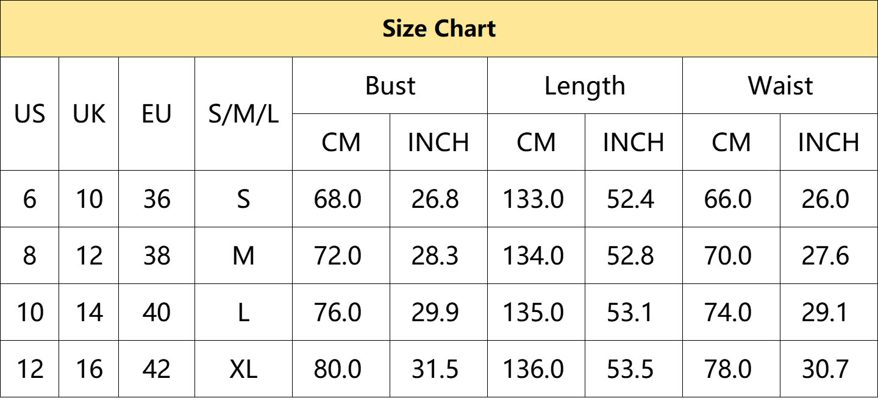Click the S/M/L column header
The width and height of the screenshot is (878, 398).
pos(243,114)
